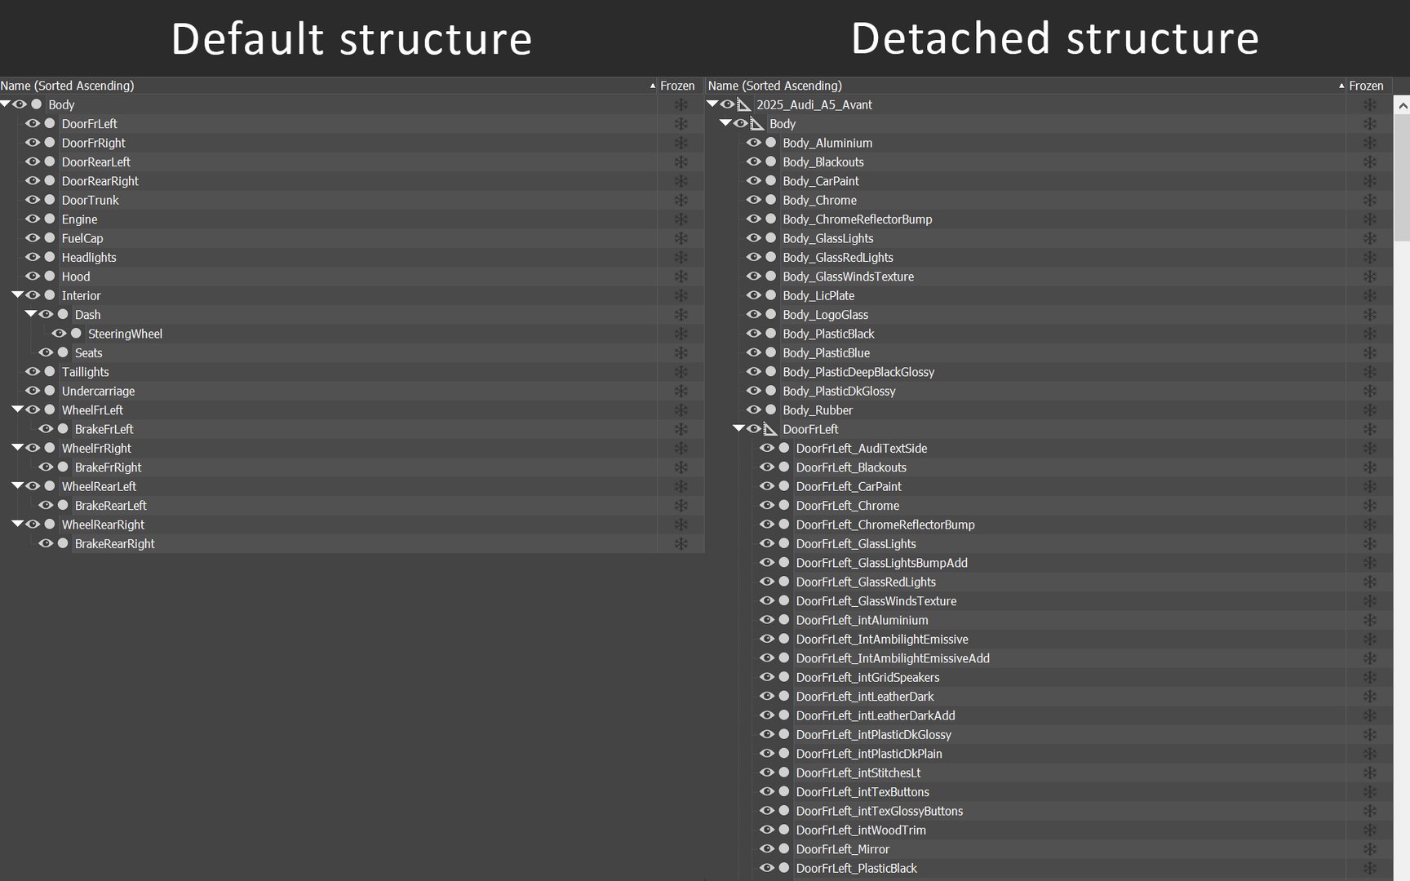Toggle visibility of DoorFrLeft_CarPaint

coord(766,486)
